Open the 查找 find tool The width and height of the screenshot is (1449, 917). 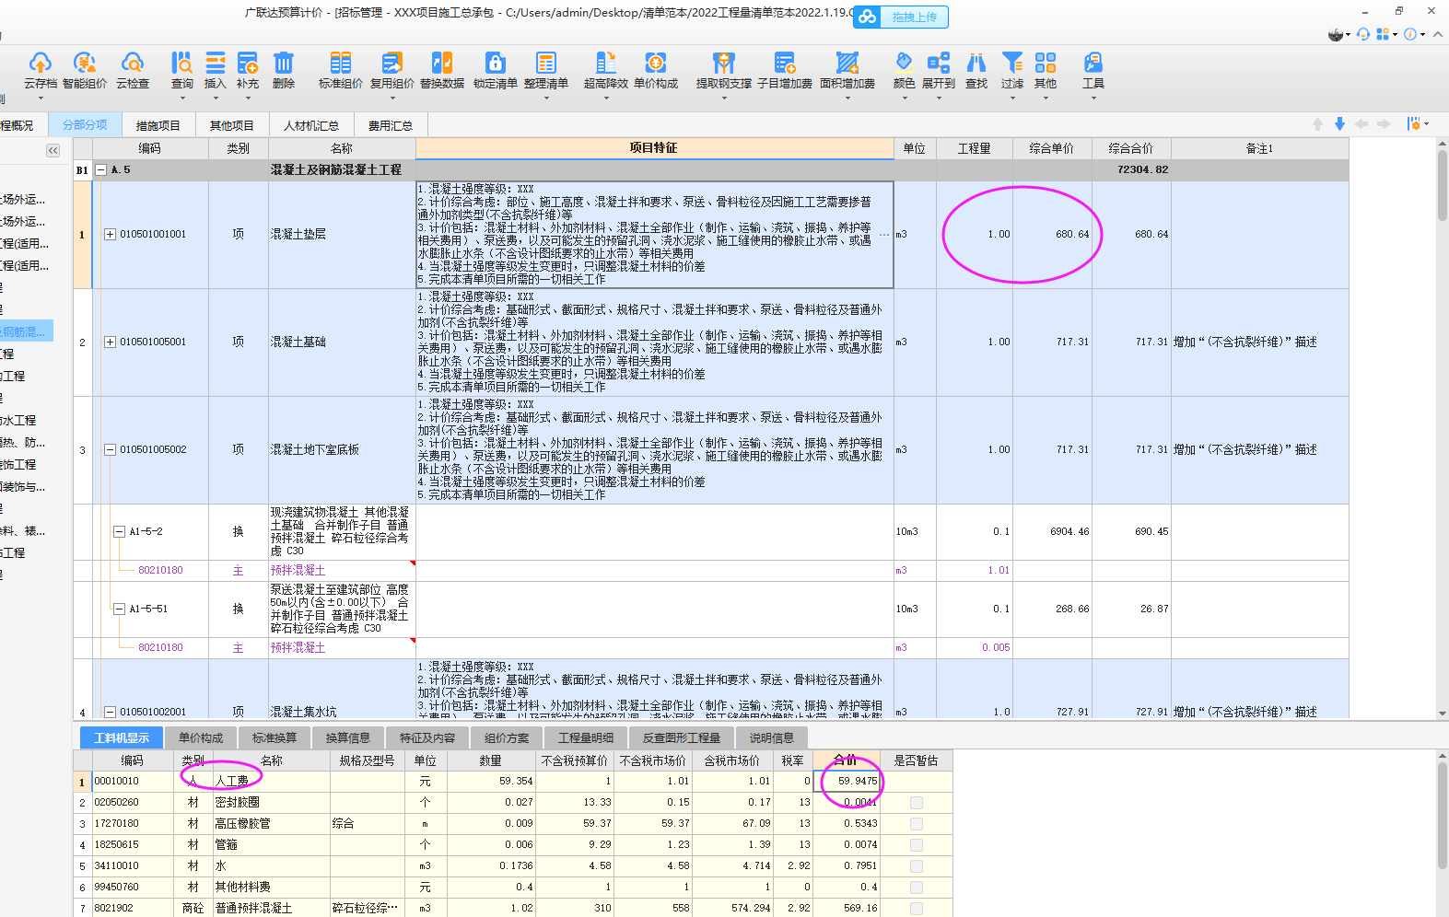pos(976,70)
